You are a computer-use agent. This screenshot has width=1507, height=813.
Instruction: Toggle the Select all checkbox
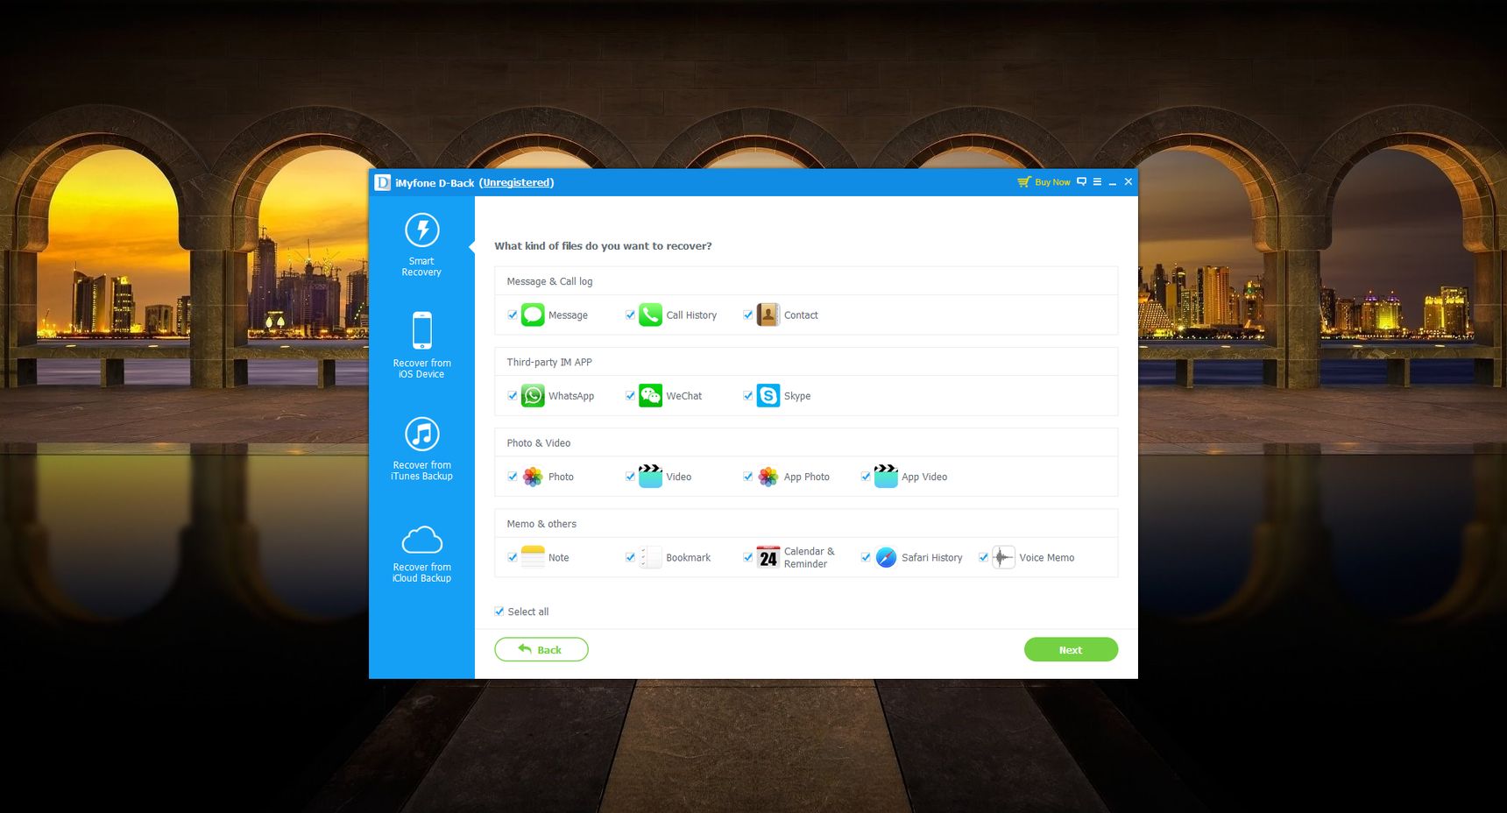(x=499, y=612)
